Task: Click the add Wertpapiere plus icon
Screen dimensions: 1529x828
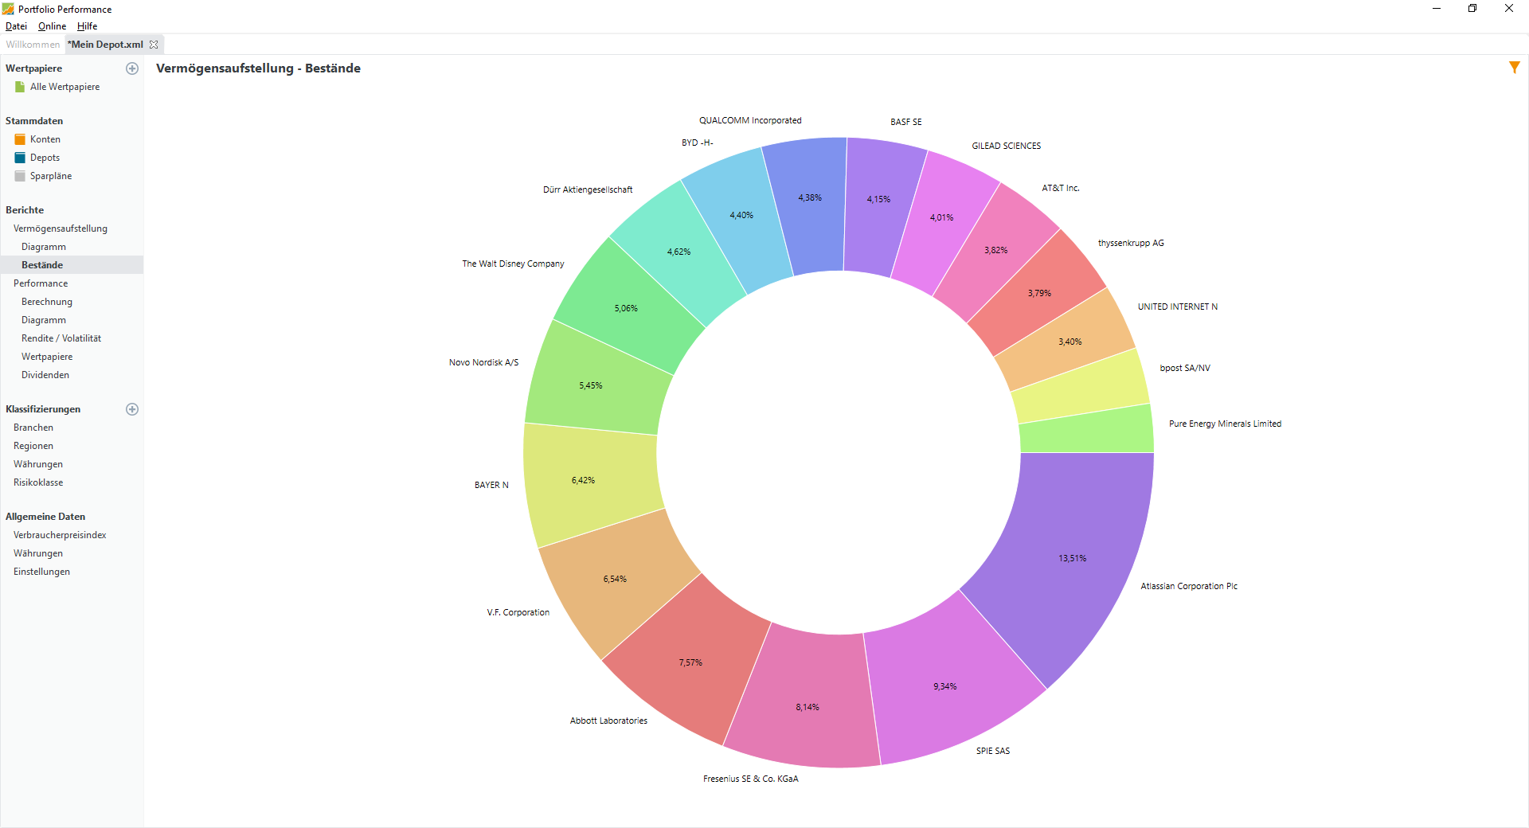Action: point(132,68)
